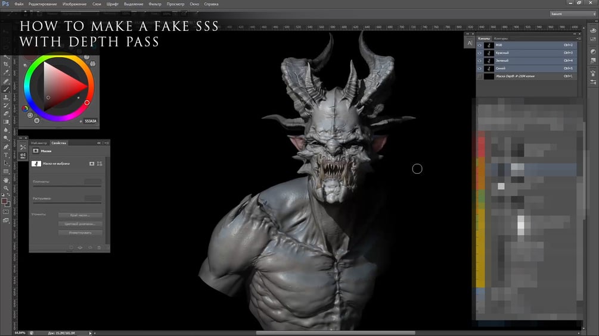This screenshot has height=336, width=599.
Task: Switch to the Каналы tab
Action: [483, 39]
